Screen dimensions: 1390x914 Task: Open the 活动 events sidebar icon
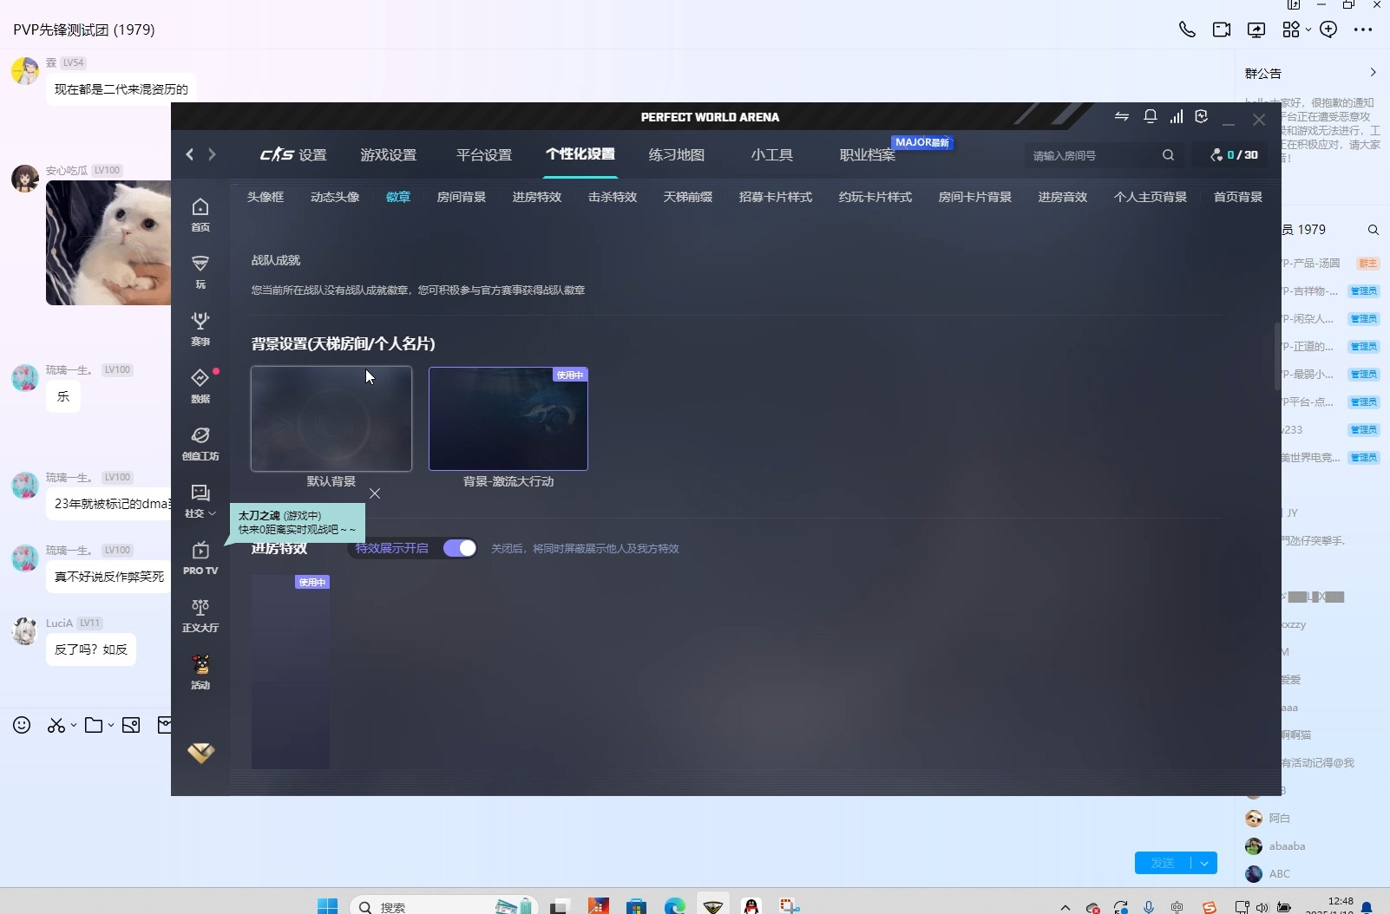(x=200, y=672)
